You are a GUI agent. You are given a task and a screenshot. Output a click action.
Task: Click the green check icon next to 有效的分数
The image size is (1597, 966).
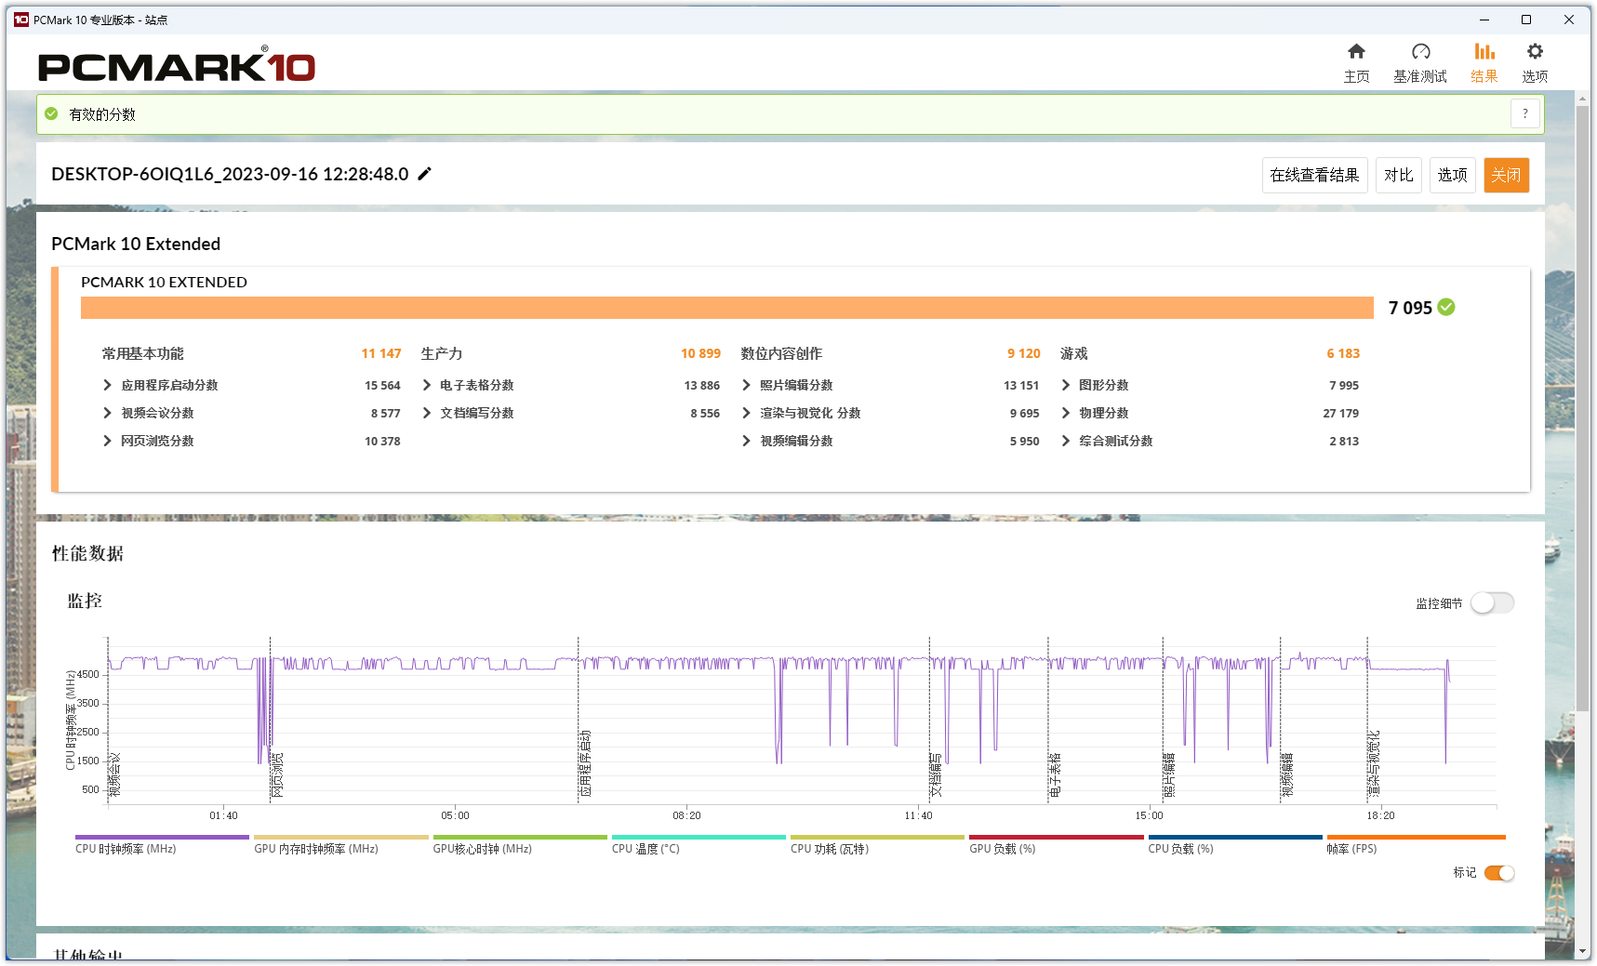point(51,113)
